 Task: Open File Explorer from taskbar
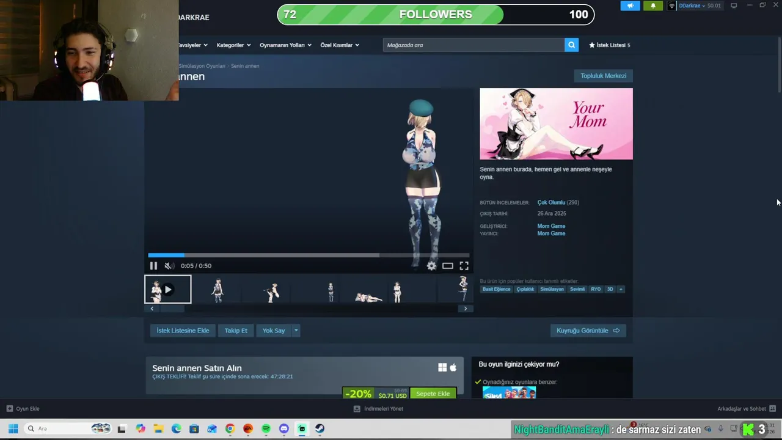click(158, 429)
